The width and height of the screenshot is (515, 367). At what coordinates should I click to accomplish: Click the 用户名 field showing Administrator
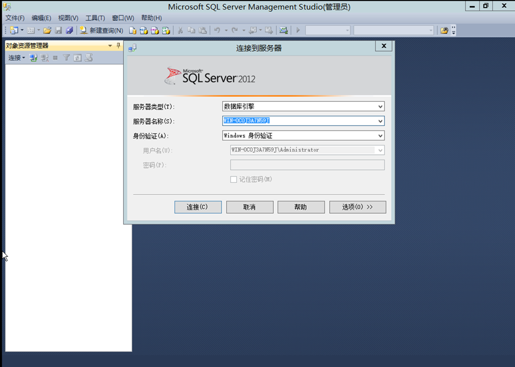pos(307,150)
